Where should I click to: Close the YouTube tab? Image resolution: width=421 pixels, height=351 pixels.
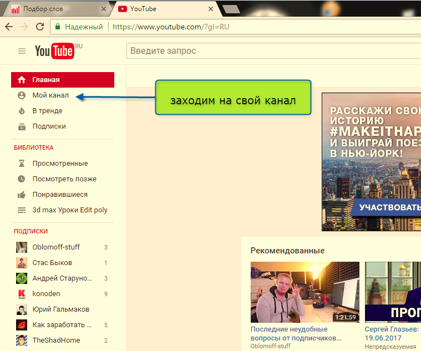pyautogui.click(x=211, y=9)
